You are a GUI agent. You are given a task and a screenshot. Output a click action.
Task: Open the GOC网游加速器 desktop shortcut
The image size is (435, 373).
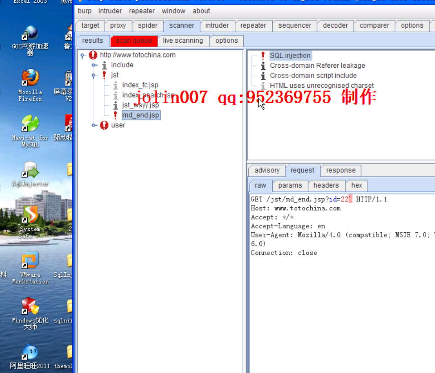[30, 40]
